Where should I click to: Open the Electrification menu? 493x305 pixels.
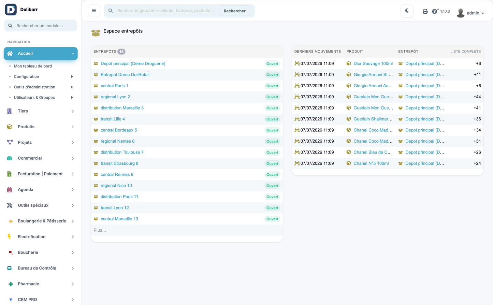pos(41,237)
